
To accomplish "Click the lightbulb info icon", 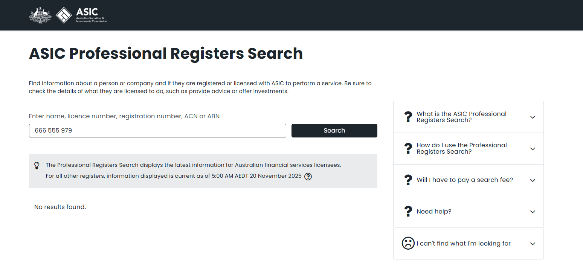I will [37, 165].
